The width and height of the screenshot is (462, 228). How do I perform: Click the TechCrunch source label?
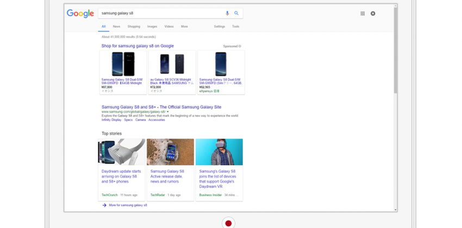[109, 195]
